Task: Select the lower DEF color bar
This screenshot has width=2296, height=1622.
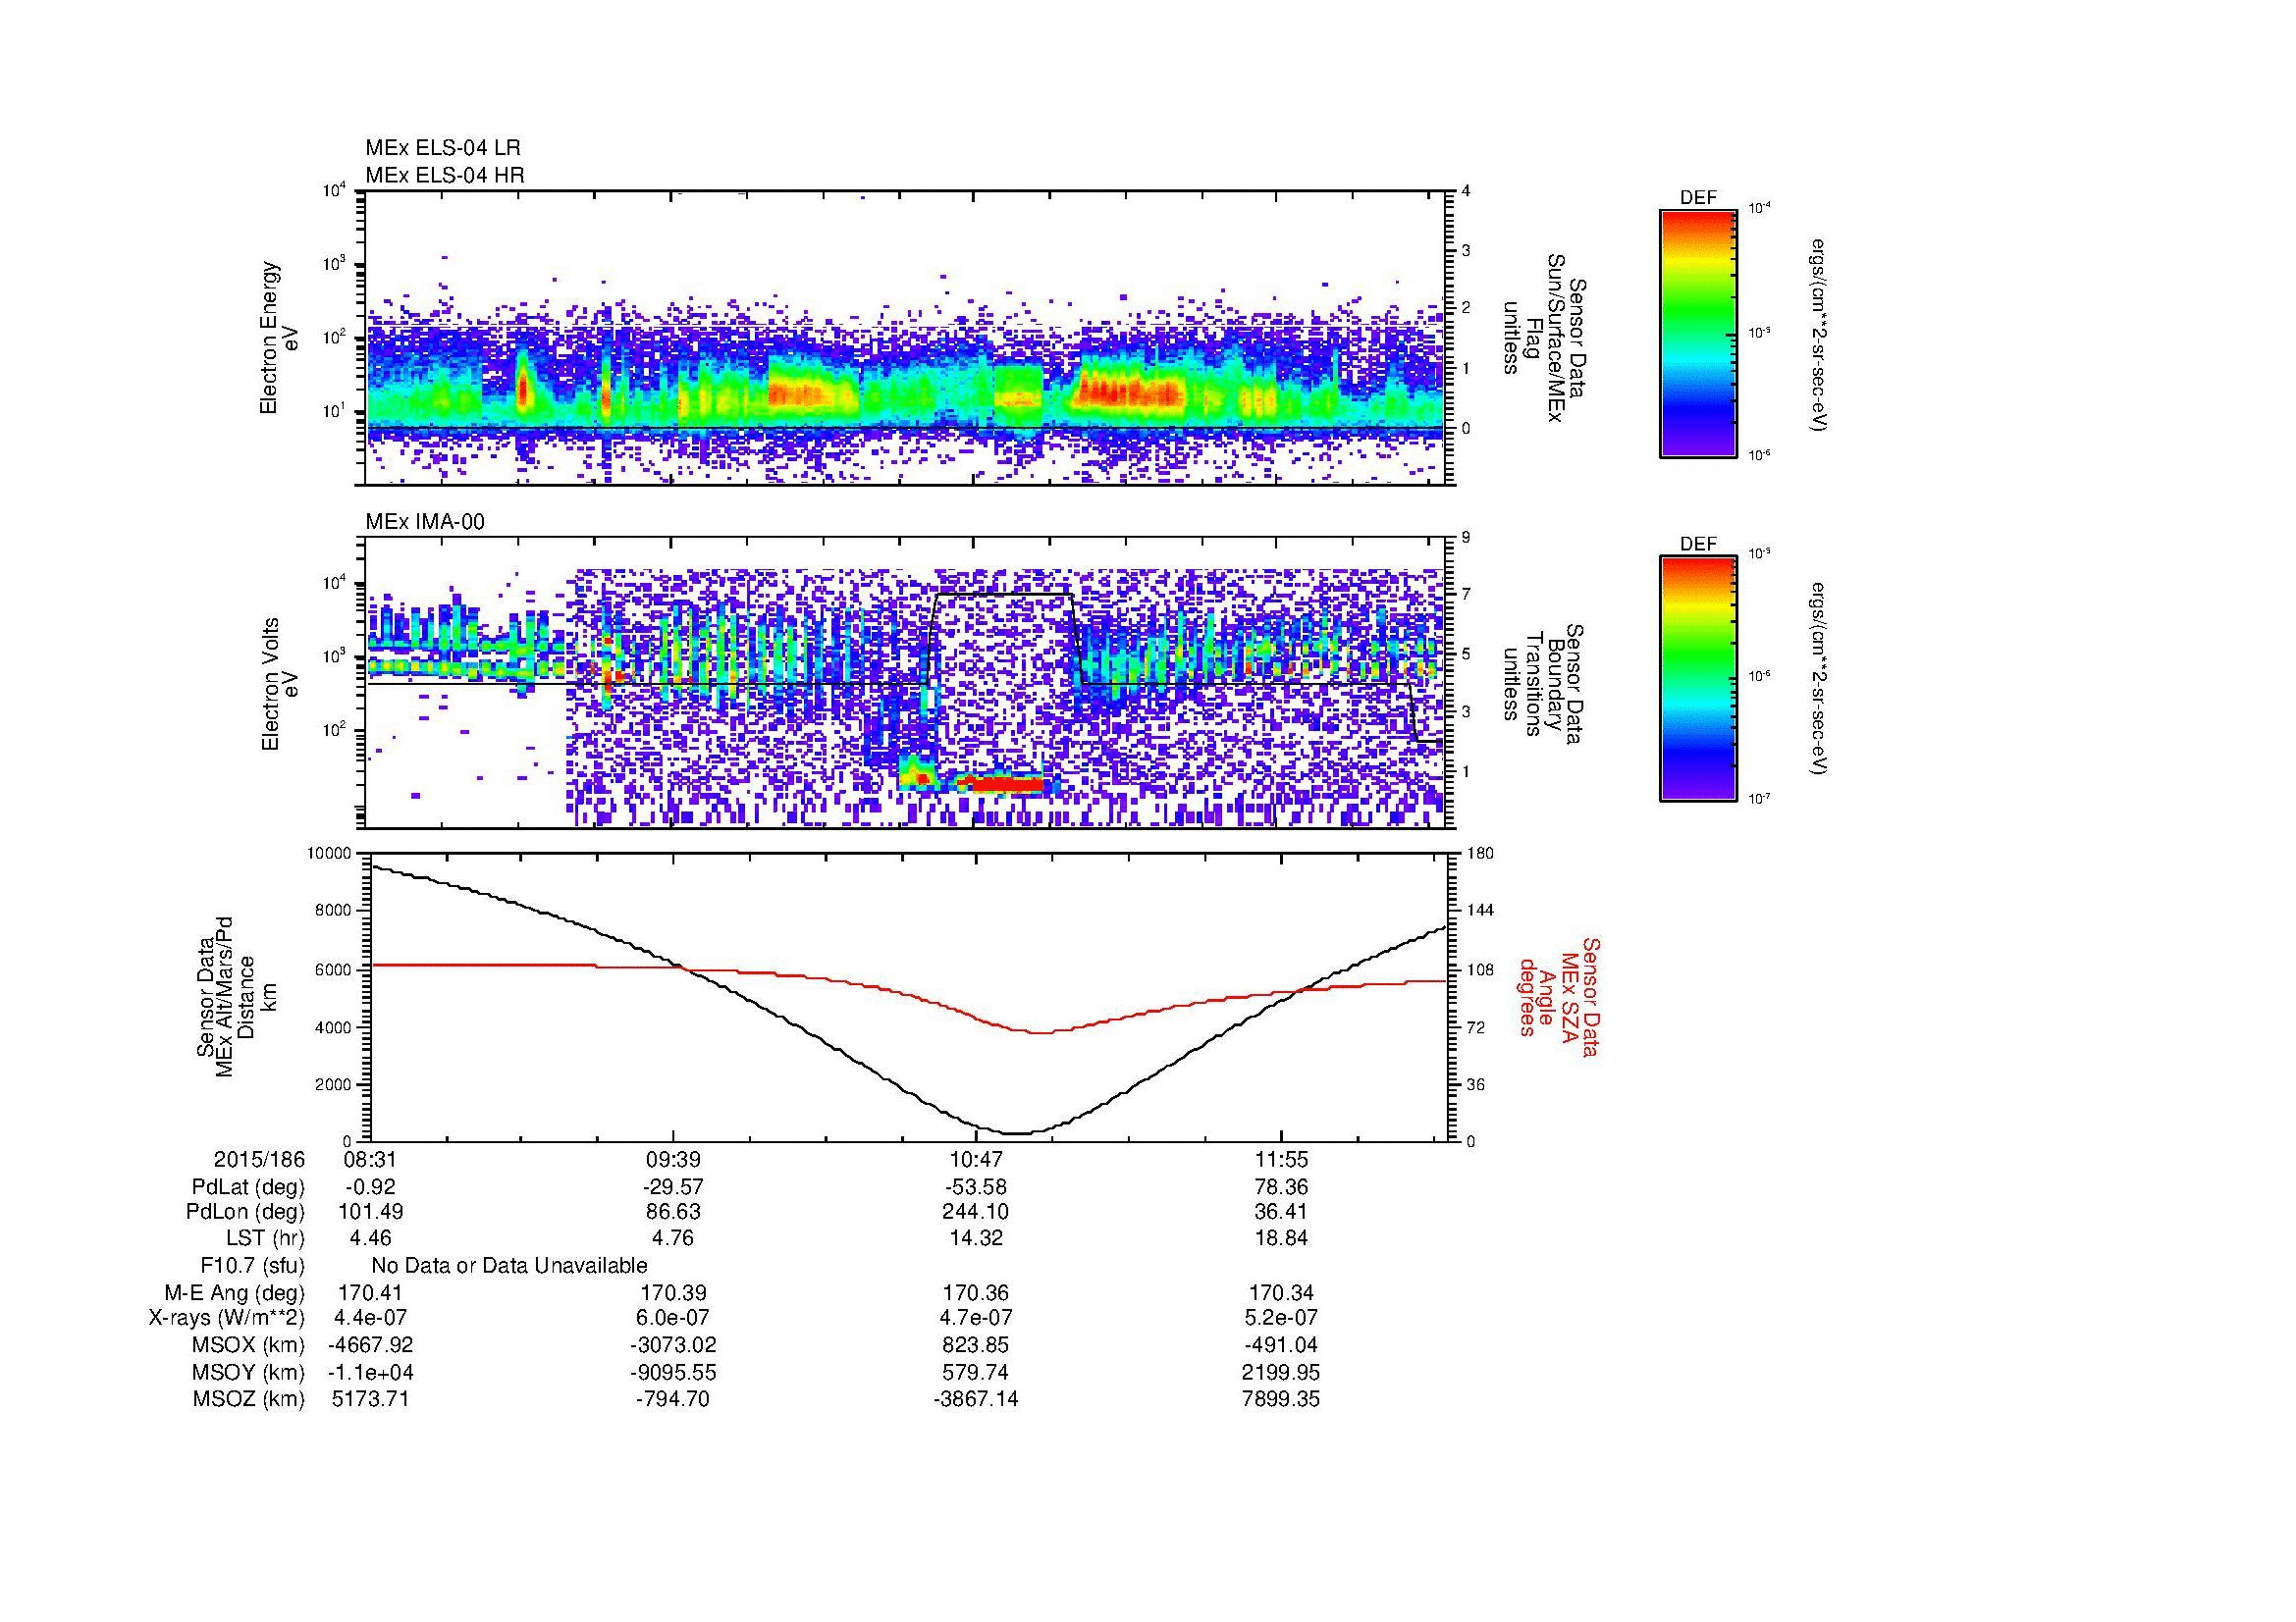Action: pyautogui.click(x=1698, y=680)
